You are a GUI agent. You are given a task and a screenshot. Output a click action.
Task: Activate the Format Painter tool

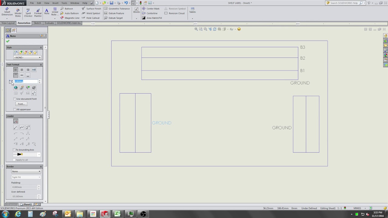(x=38, y=12)
